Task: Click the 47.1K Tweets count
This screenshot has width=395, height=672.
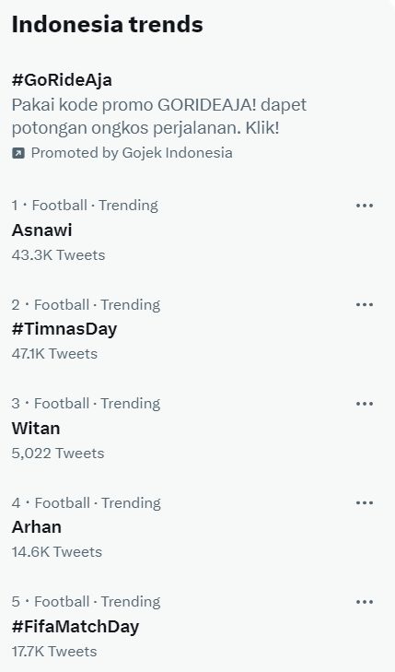Action: click(x=54, y=354)
